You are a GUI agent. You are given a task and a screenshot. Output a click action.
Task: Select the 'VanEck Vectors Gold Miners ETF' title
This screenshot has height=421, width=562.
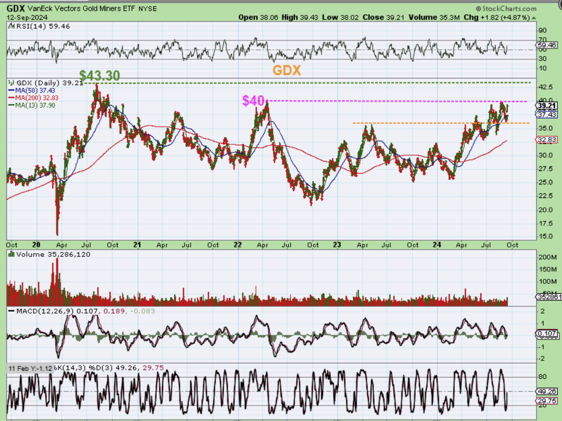[81, 9]
